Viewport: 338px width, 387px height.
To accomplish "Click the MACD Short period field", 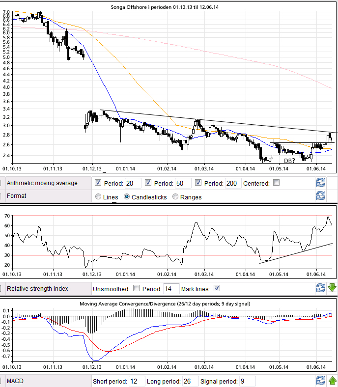I will pos(138,381).
